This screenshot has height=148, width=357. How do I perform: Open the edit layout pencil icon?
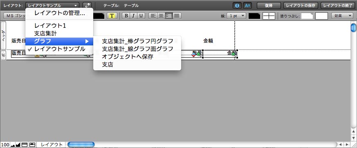87,5
